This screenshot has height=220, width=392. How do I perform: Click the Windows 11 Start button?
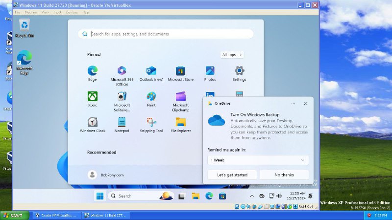100,196
